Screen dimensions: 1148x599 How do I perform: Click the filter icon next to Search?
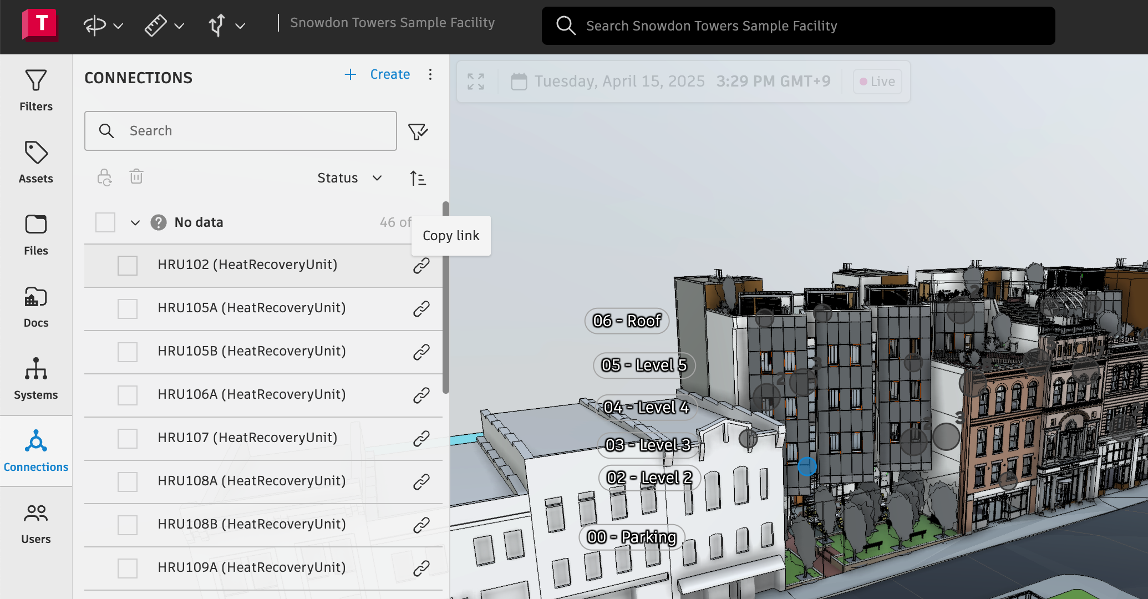click(x=418, y=131)
